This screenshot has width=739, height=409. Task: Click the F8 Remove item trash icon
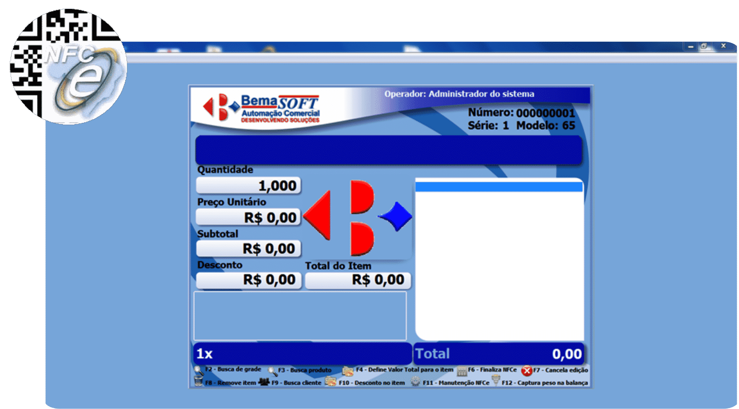[x=198, y=381]
